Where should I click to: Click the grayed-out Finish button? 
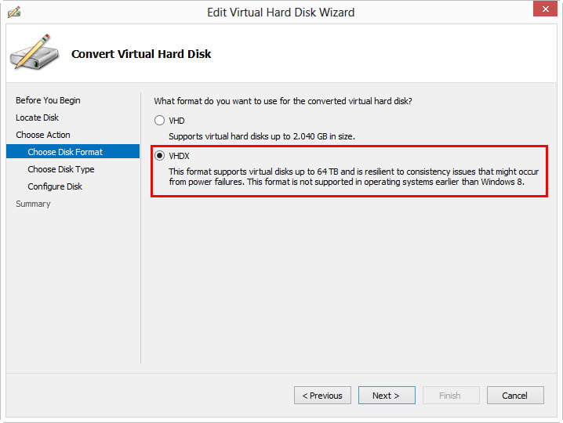[x=451, y=396]
